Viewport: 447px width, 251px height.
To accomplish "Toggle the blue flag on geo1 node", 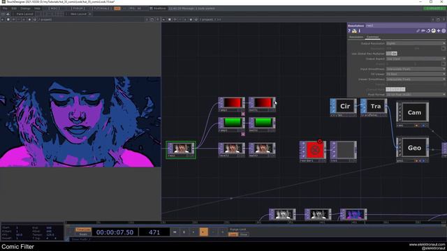I will pyautogui.click(x=423, y=161).
